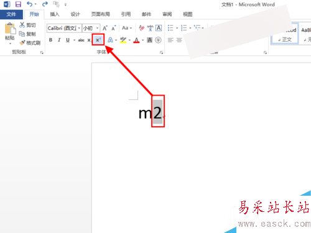Click the 小初 font size box
The width and height of the screenshot is (311, 233).
(x=88, y=28)
